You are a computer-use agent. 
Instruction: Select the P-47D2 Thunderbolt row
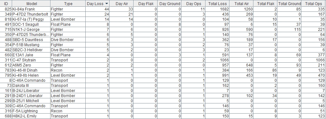(163, 14)
